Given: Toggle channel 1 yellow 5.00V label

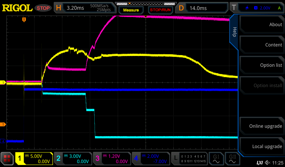Looking at the screenshot, I should point(34,159).
